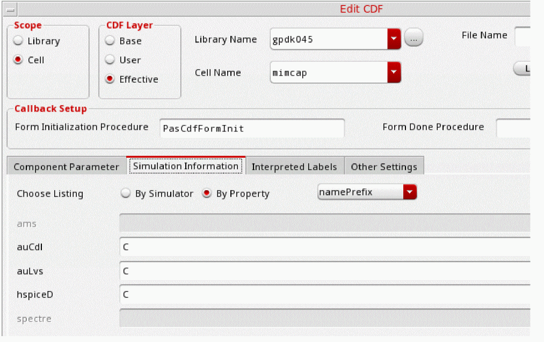Click the 'spectre' row label
This screenshot has height=342, width=544.
[x=34, y=319]
